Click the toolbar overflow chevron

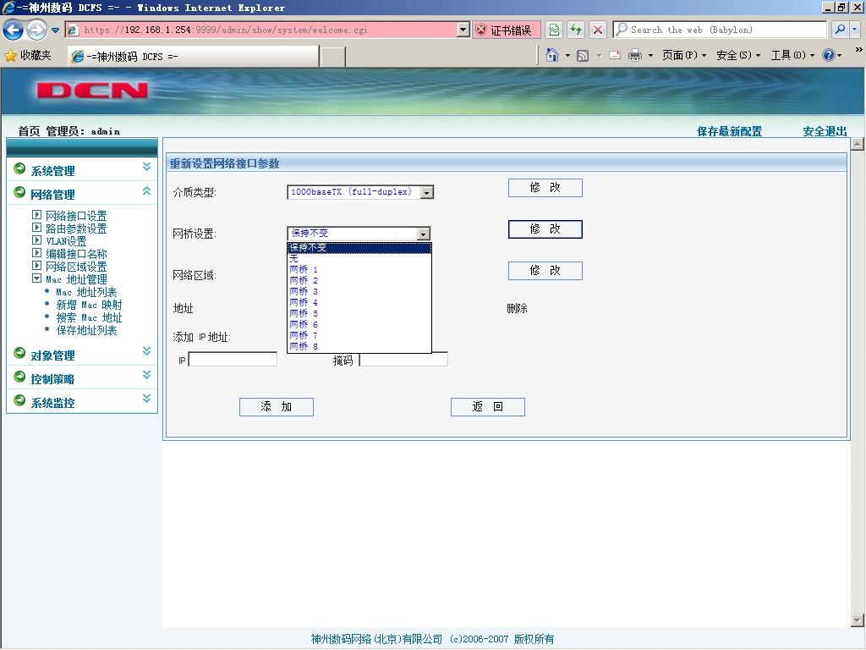click(858, 50)
